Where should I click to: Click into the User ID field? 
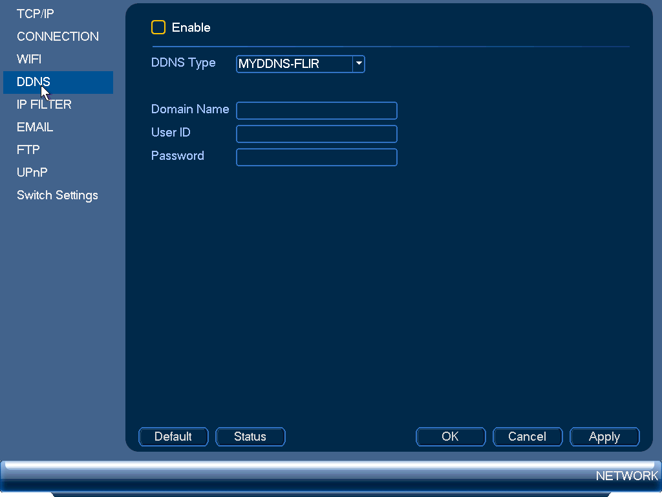(317, 134)
